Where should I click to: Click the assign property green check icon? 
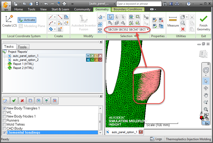[154, 26]
